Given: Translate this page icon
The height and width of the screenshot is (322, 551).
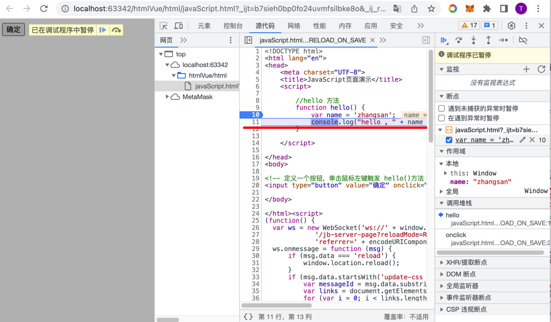Looking at the screenshot, I should coord(397,8).
